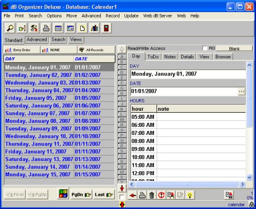Click note cell for 09:00 AM
Viewport: 256px width, 209px height.
tap(201, 149)
